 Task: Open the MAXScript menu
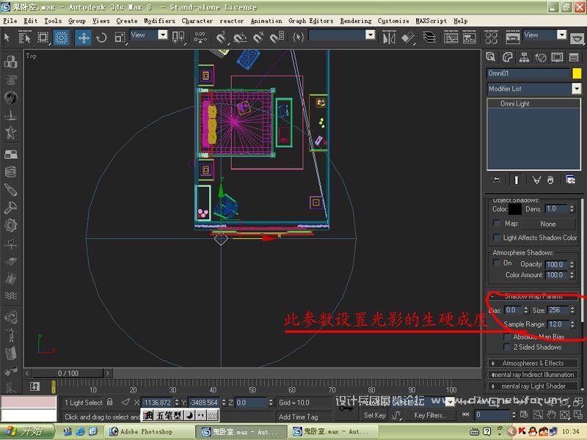(431, 21)
